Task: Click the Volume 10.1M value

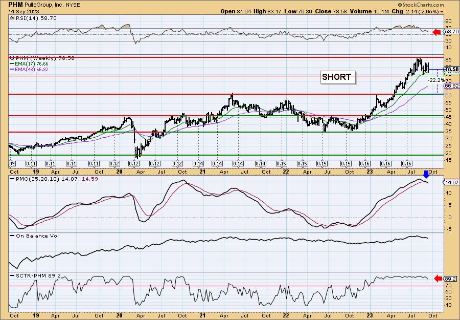Action: (369, 11)
